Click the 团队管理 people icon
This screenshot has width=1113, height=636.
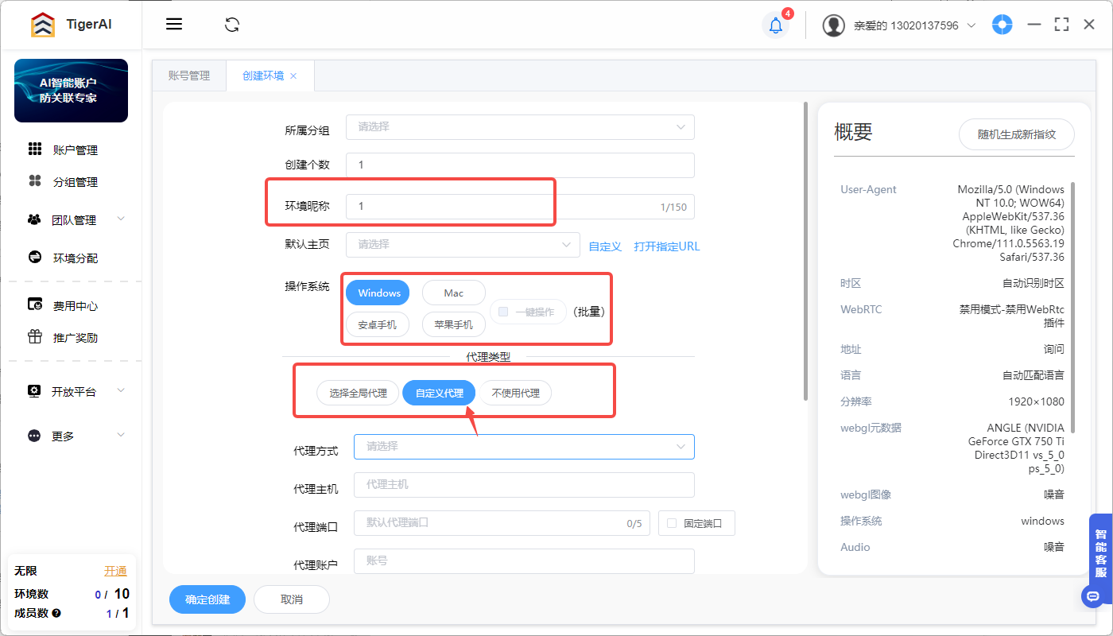[34, 219]
